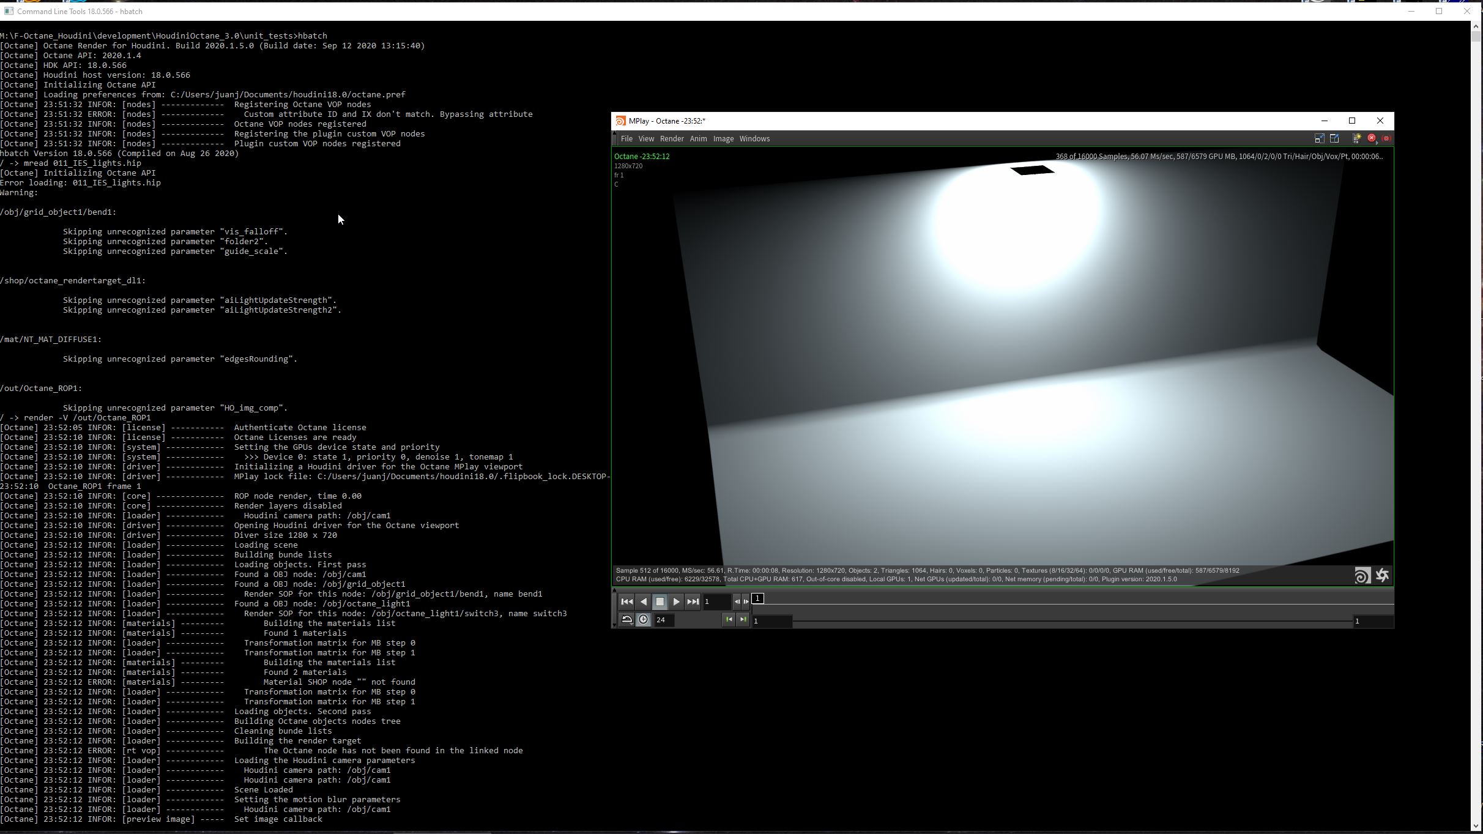Screen dimensions: 1483x834
Task: Click the frame 1 marker on timeline
Action: [x=757, y=599]
